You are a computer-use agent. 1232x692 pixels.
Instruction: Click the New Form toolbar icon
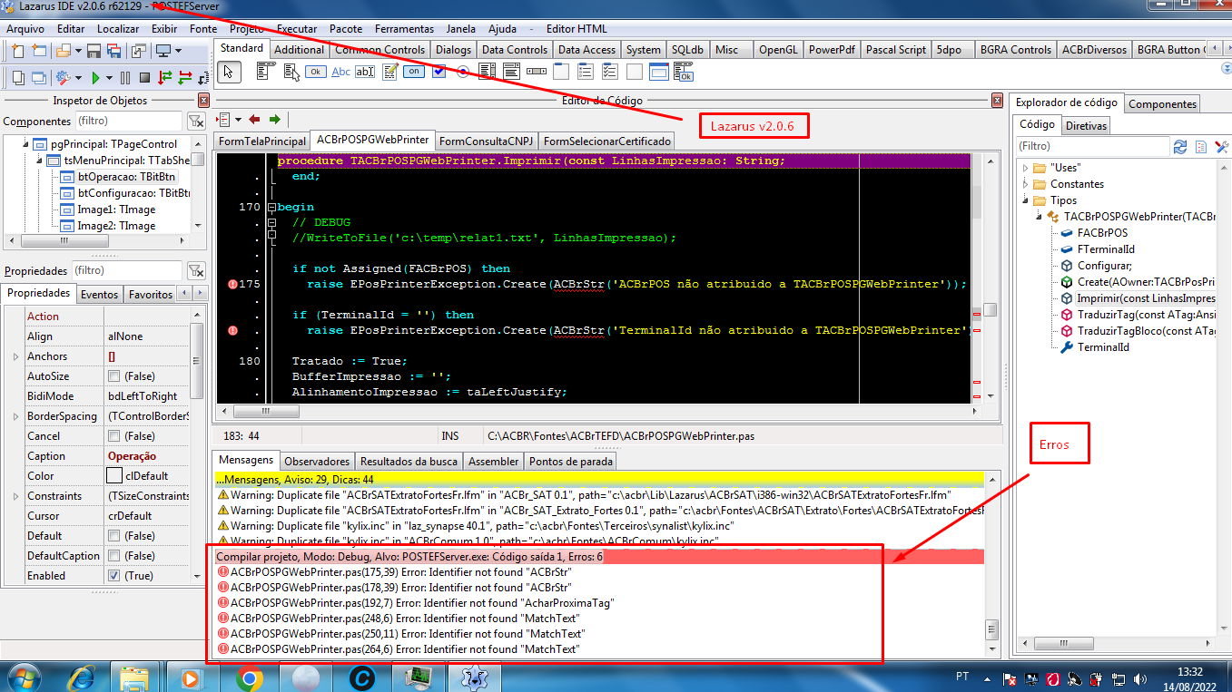coord(39,51)
